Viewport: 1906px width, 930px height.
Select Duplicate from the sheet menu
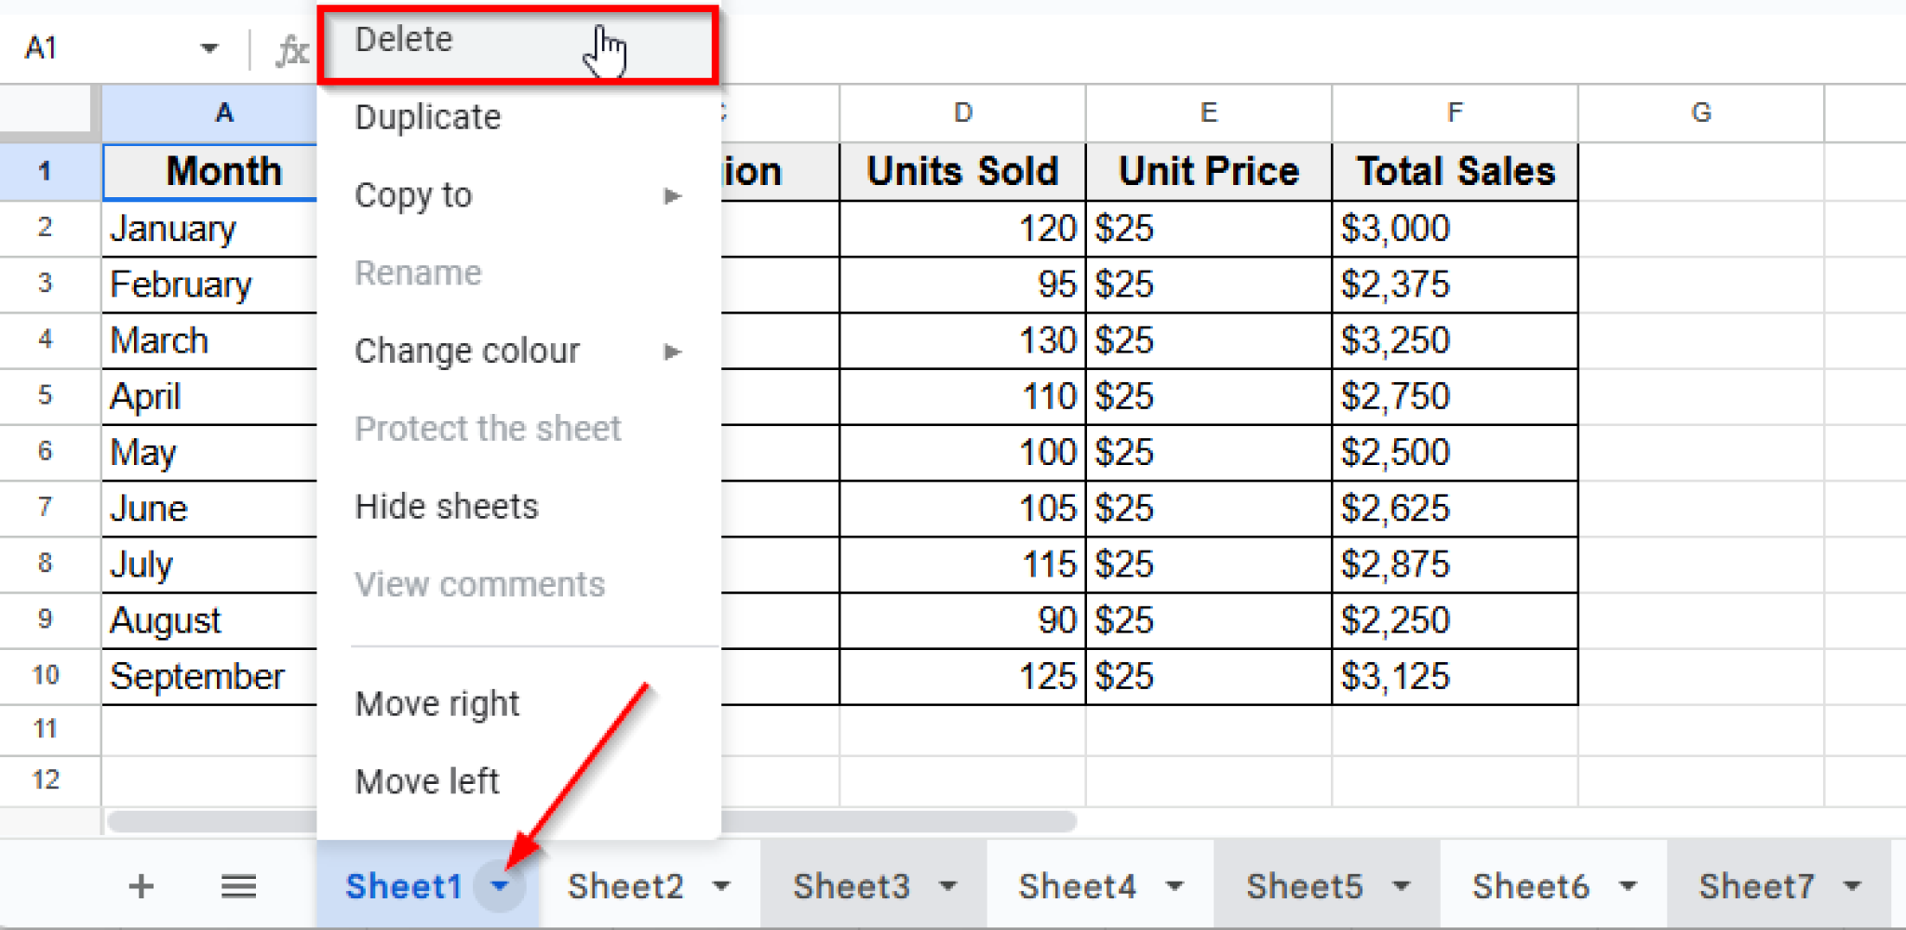[426, 117]
